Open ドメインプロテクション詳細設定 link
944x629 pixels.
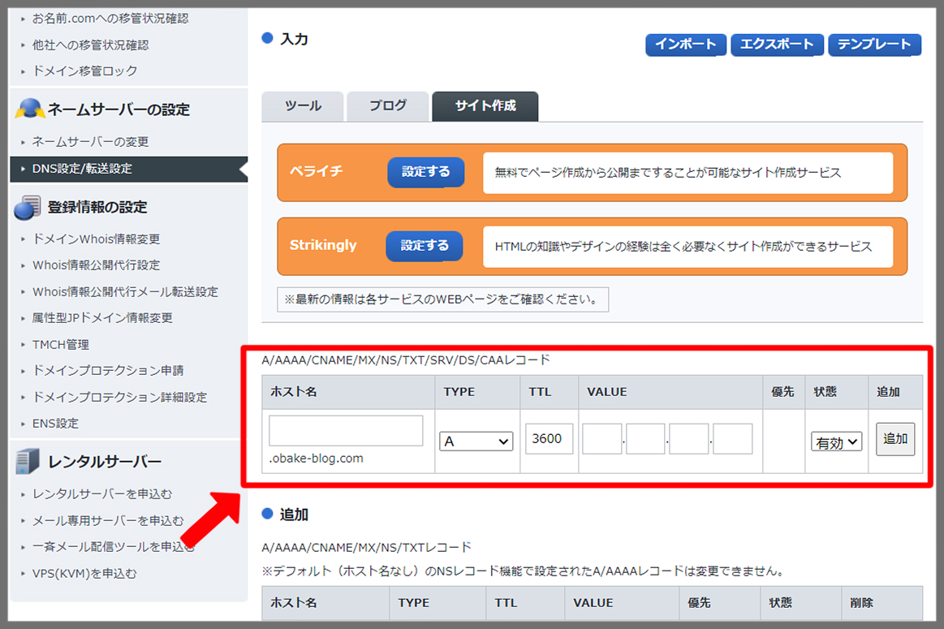[x=120, y=397]
